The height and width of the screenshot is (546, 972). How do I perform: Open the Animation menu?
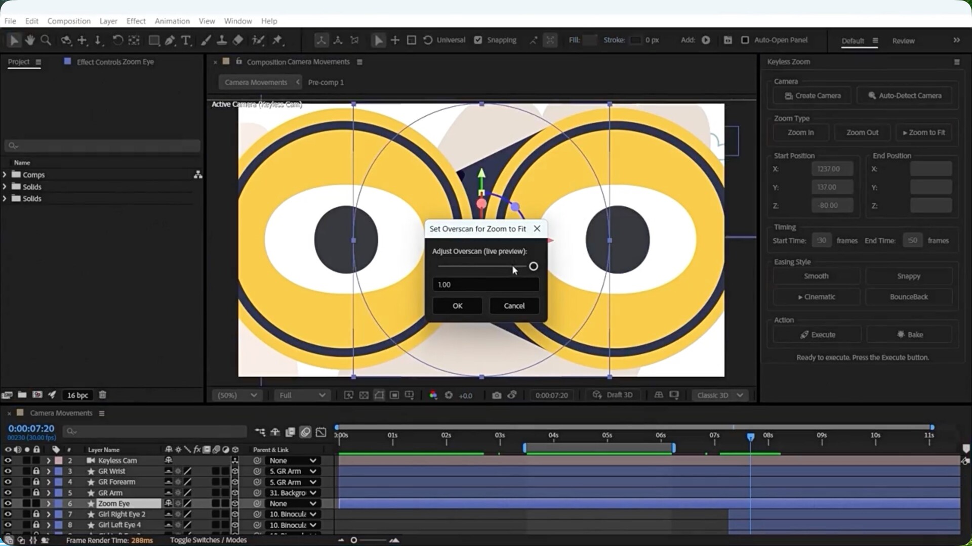[172, 21]
